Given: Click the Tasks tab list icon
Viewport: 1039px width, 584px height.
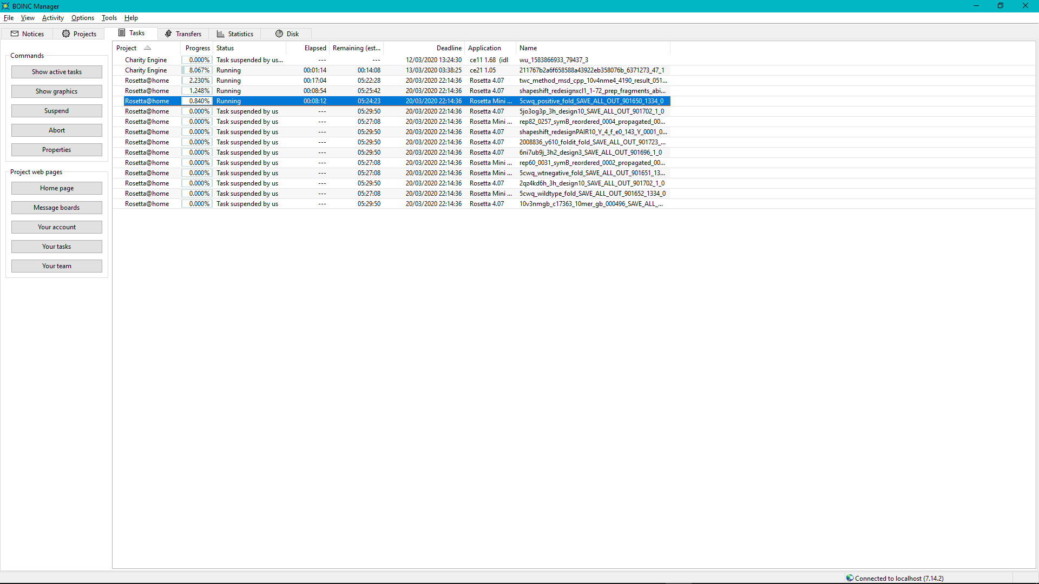Looking at the screenshot, I should pos(122,33).
